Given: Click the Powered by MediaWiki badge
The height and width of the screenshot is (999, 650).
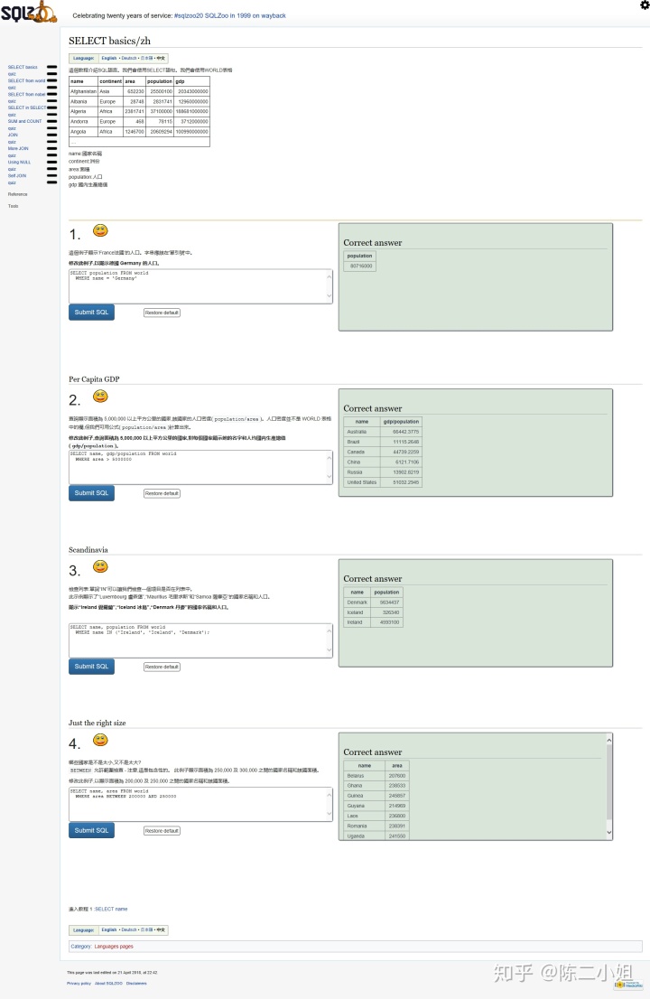Looking at the screenshot, I should (x=628, y=985).
